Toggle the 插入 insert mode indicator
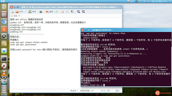This screenshot has height=96, width=172. (x=118, y=91)
